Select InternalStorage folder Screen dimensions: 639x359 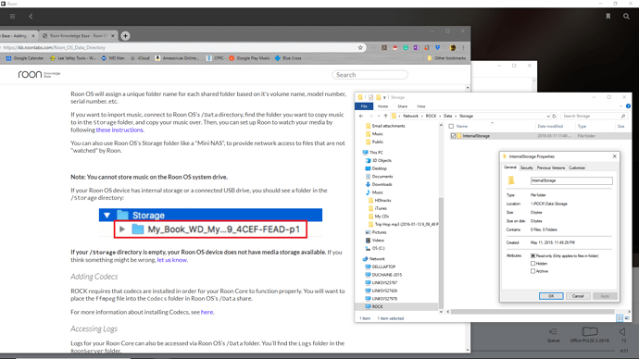point(476,136)
